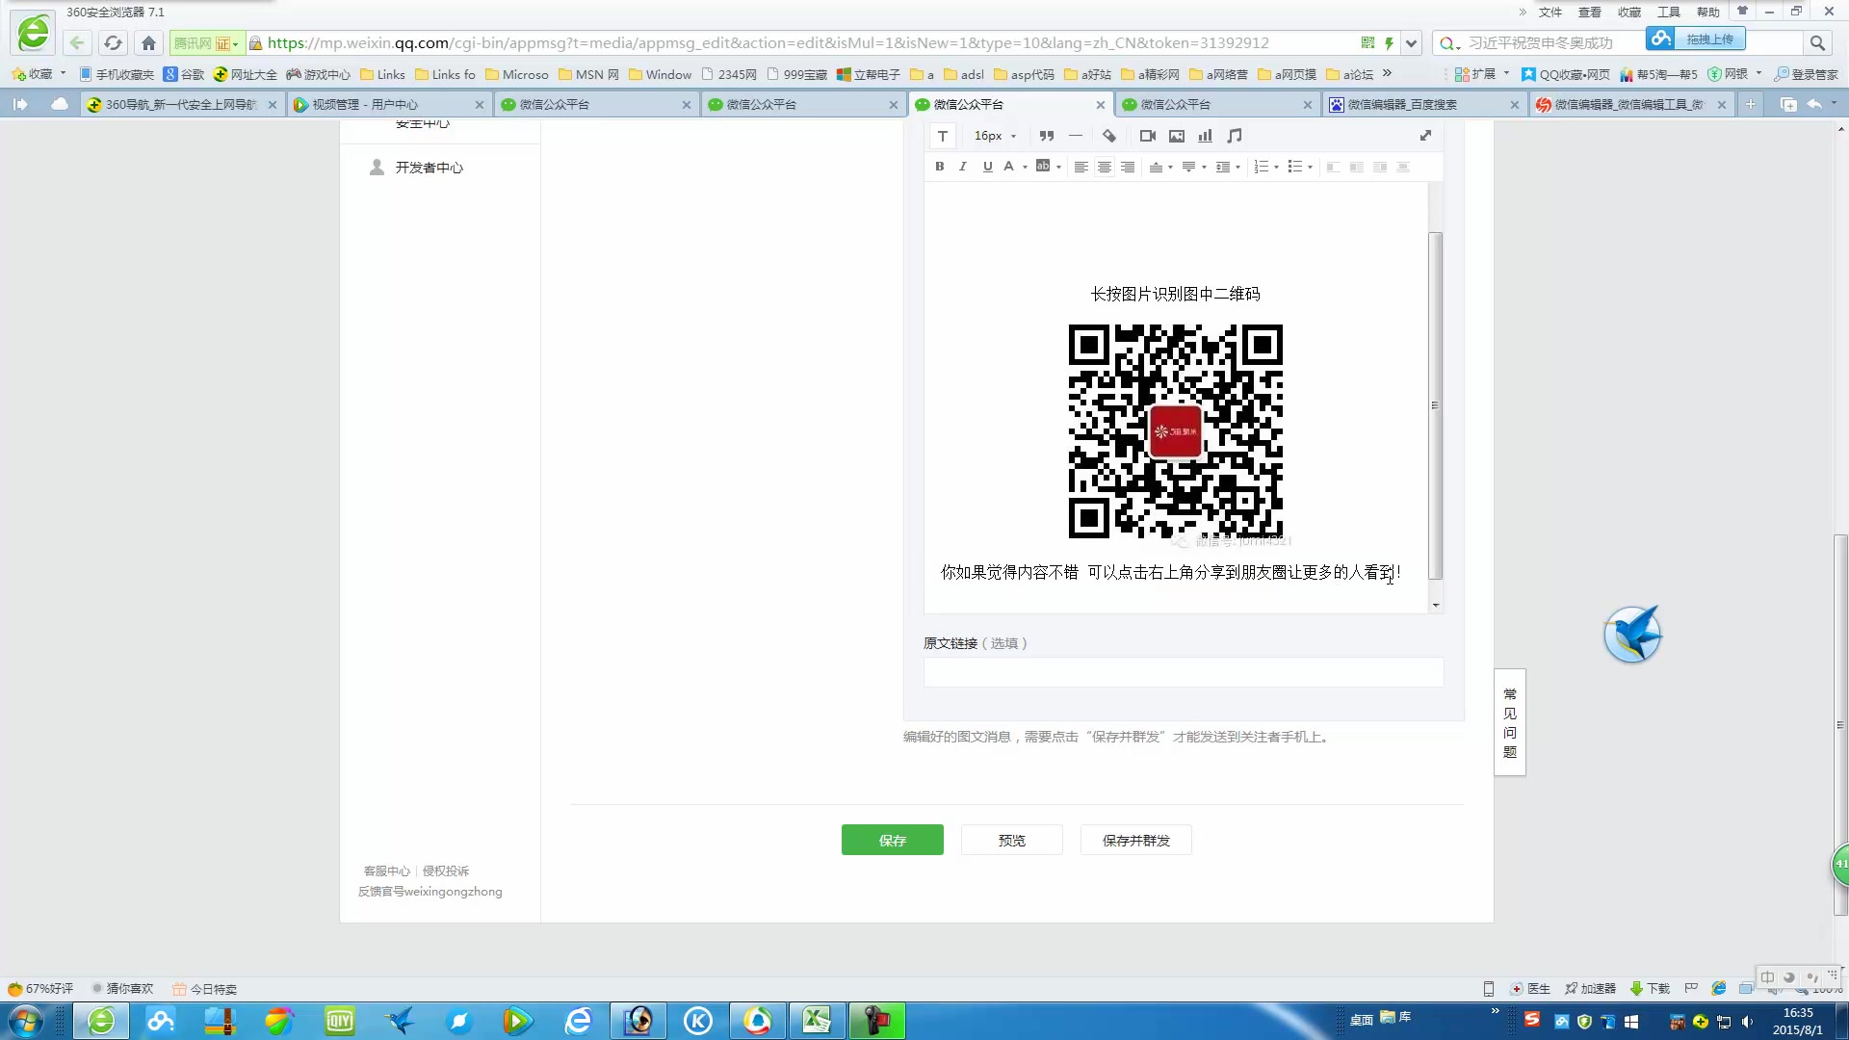Click the browser search magnifier icon

[1817, 43]
